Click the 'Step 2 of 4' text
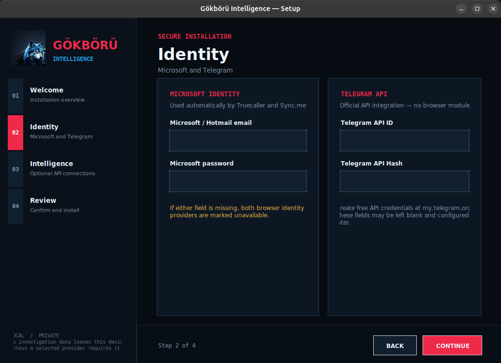This screenshot has width=501, height=363. (x=177, y=346)
